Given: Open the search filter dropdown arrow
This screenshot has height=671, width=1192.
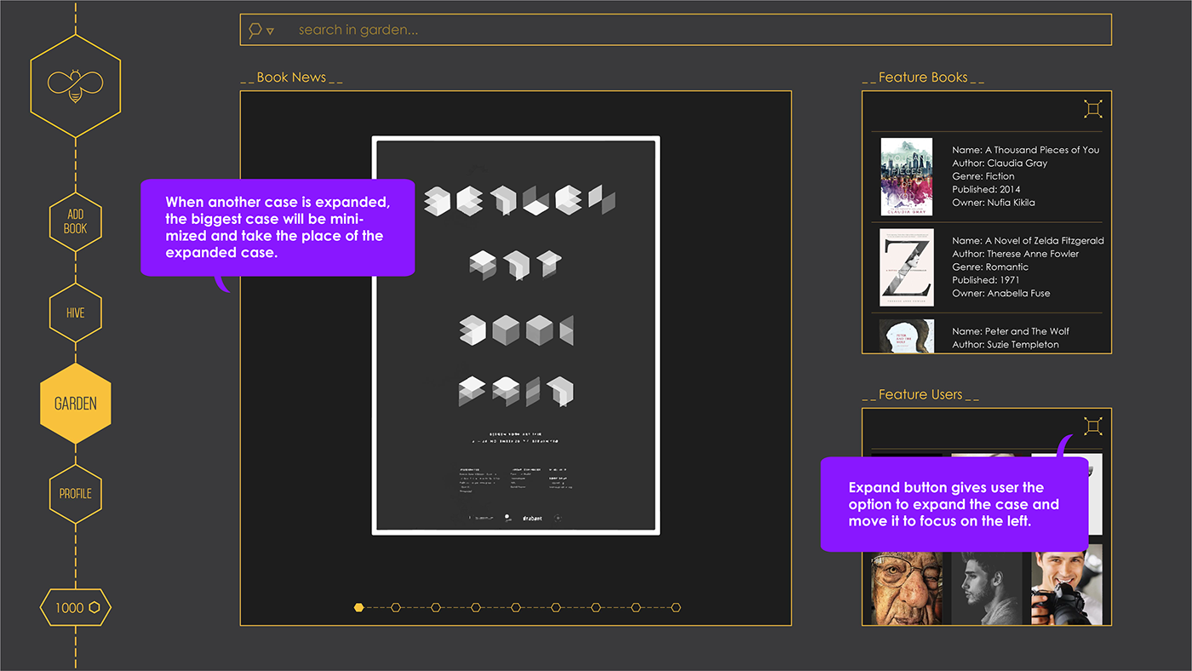Looking at the screenshot, I should coord(270,32).
